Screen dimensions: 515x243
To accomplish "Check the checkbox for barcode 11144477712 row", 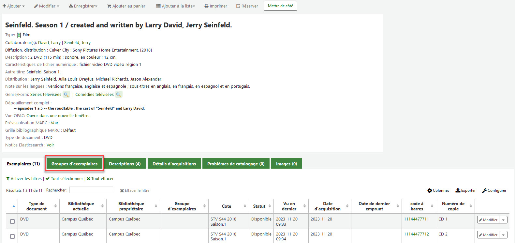I will point(12,236).
